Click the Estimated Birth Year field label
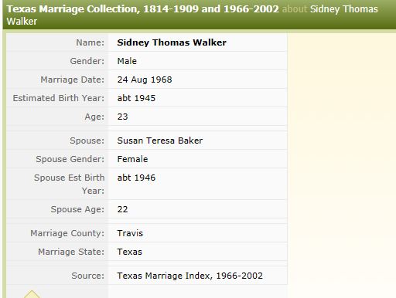This screenshot has height=298, width=396. pyautogui.click(x=59, y=98)
